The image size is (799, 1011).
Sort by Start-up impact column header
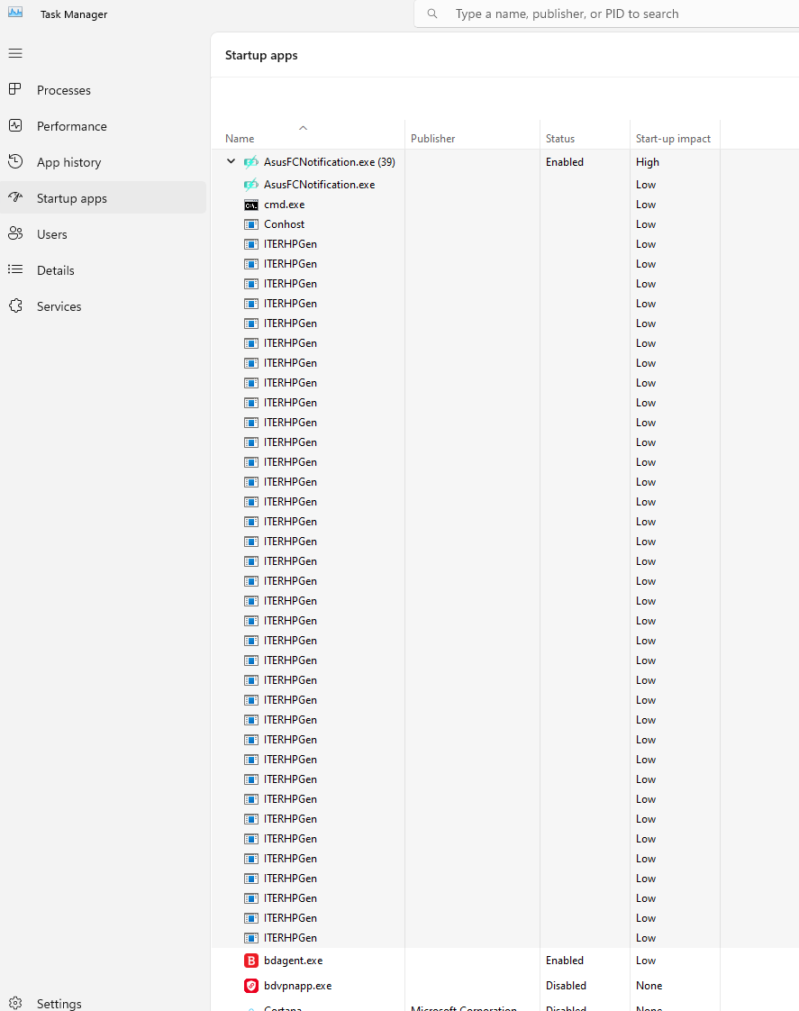coord(673,139)
